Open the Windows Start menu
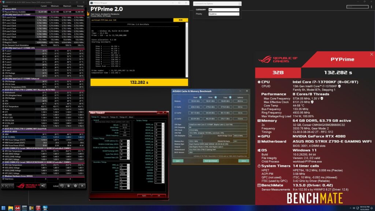 pos(4,208)
